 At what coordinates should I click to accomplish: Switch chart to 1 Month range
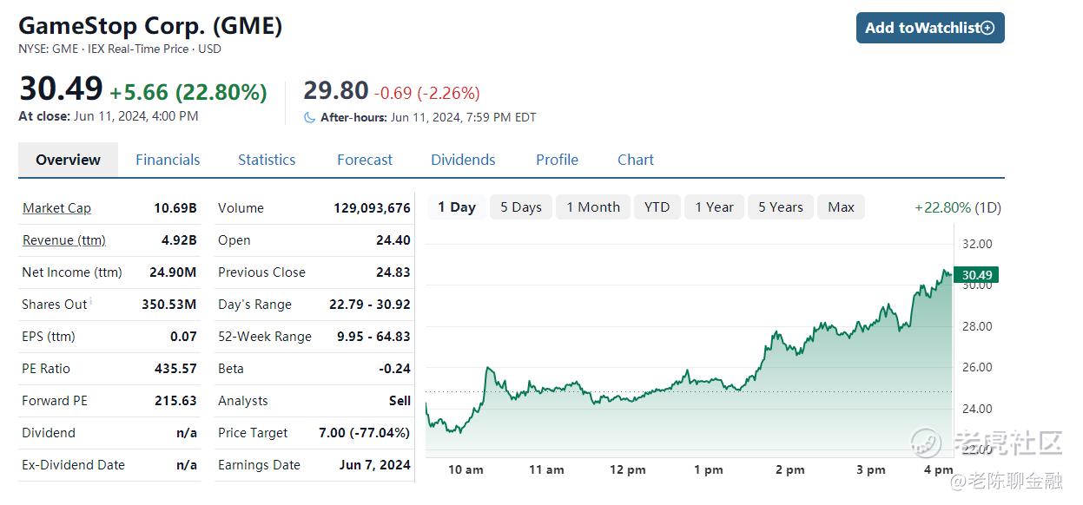593,207
